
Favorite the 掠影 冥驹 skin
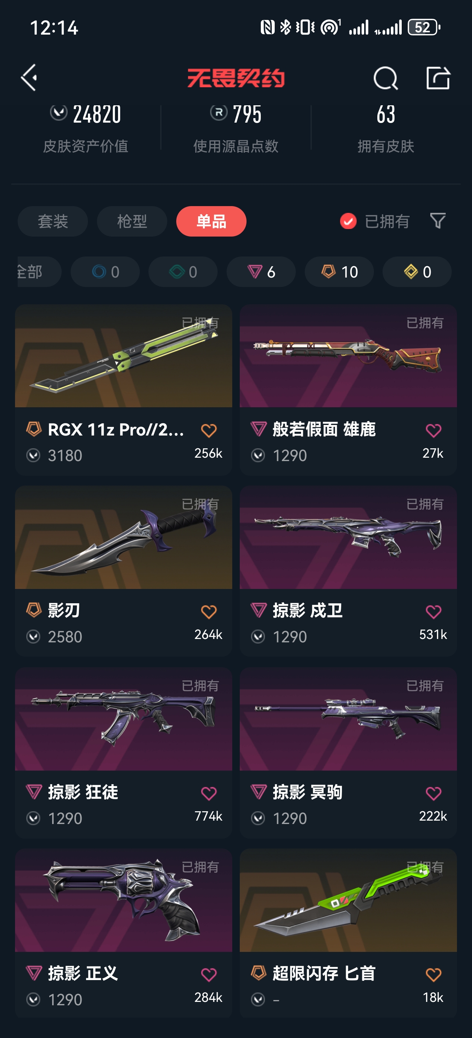[x=433, y=793]
